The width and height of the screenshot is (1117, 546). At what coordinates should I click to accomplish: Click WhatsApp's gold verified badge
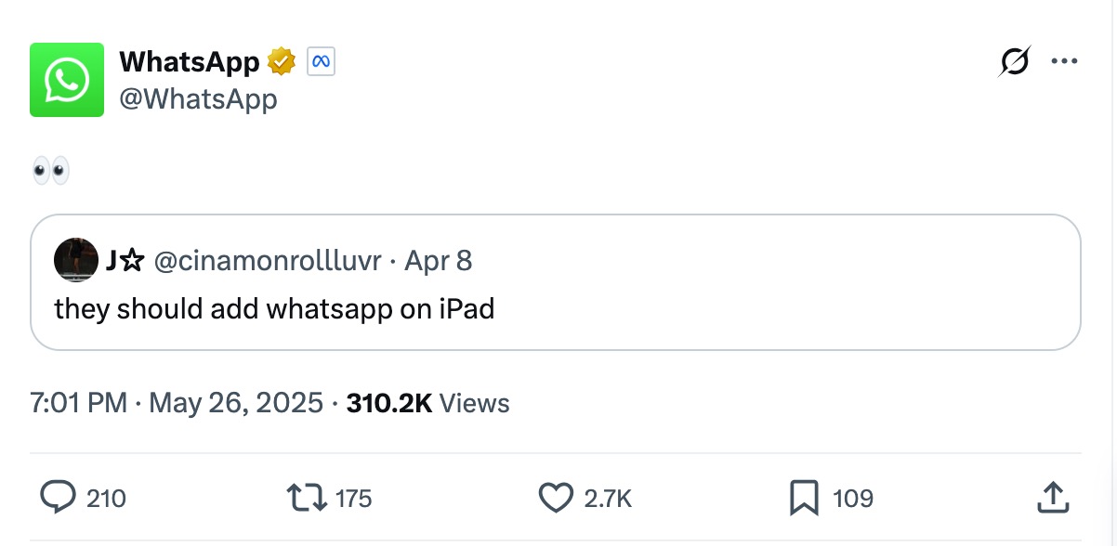[x=280, y=60]
